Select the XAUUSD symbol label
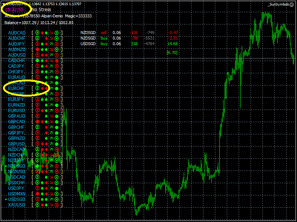Image resolution: width=297 pixels, height=222 pixels. pyautogui.click(x=17, y=205)
